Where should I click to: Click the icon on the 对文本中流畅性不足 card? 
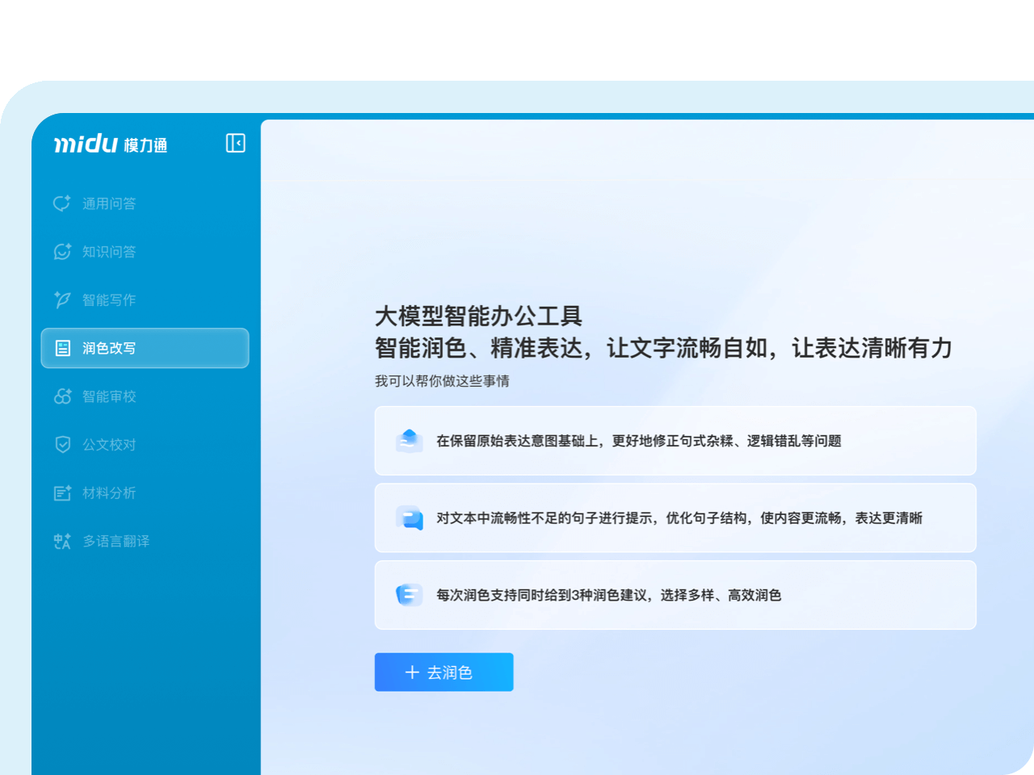(410, 518)
